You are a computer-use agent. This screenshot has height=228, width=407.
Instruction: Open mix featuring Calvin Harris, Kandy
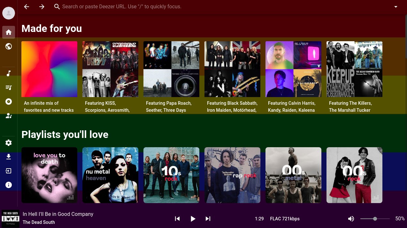(x=293, y=69)
